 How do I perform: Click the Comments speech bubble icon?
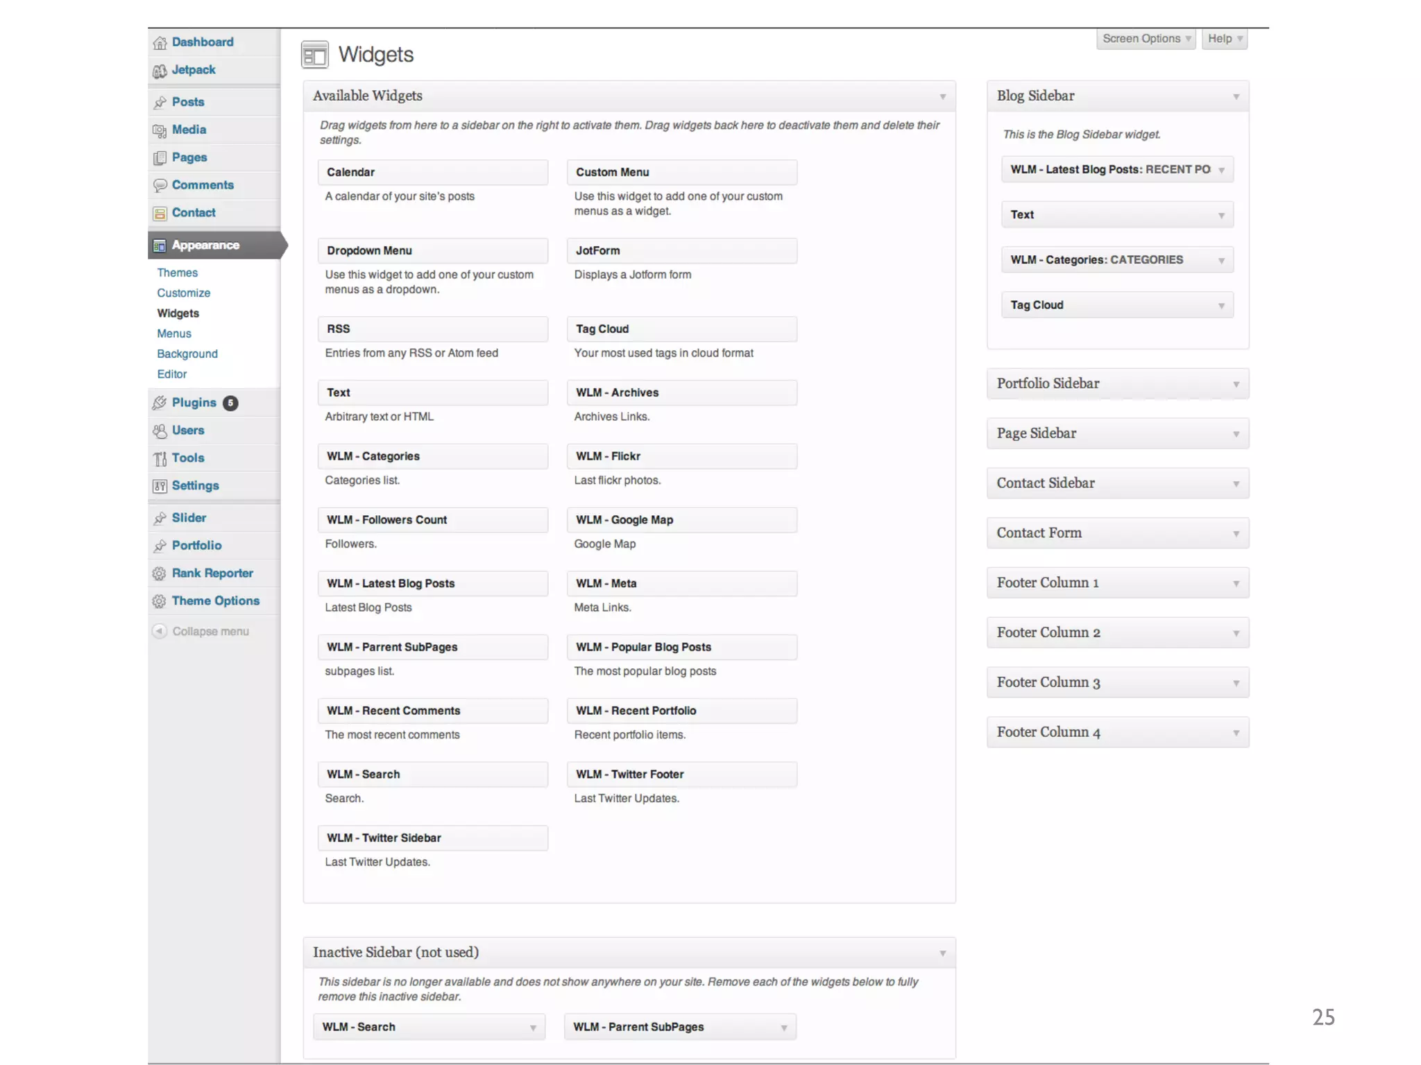pos(160,186)
